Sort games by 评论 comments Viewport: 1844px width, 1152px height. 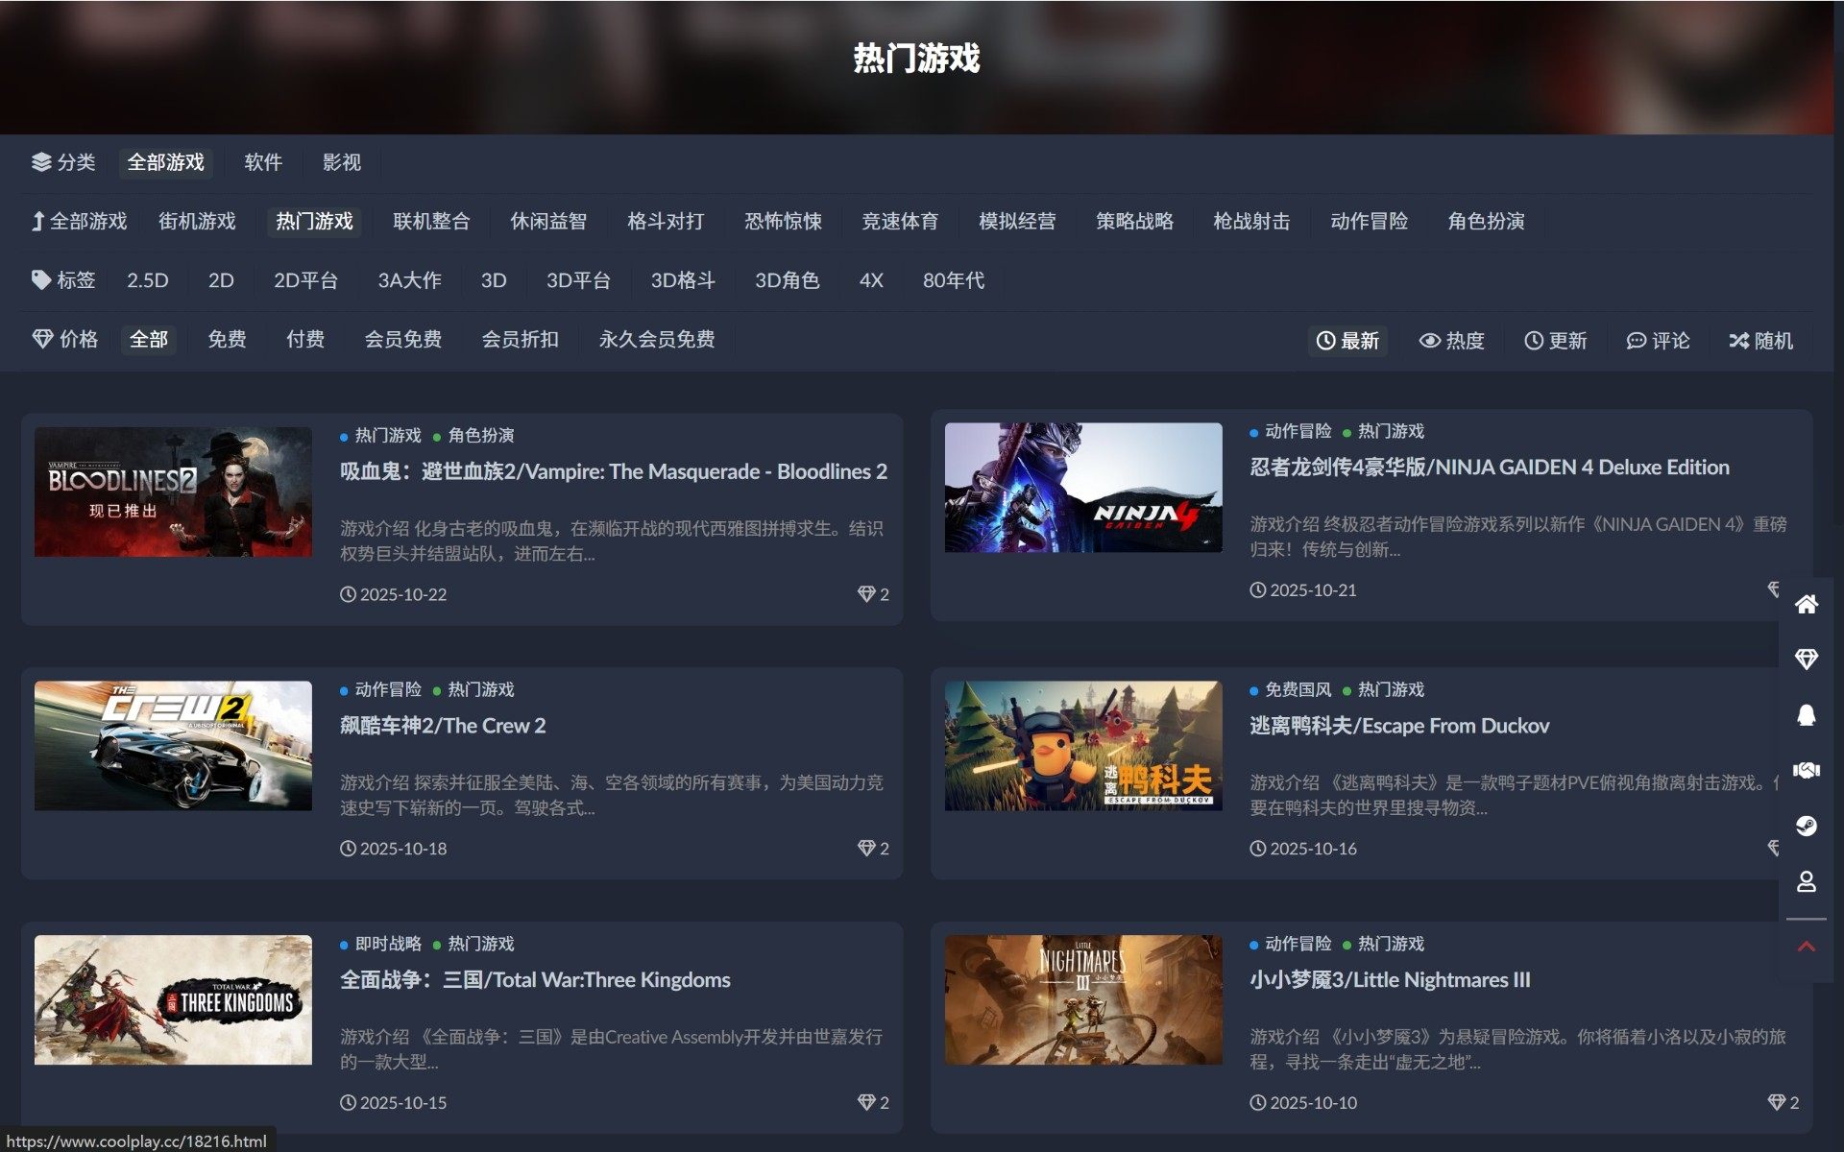[1658, 341]
